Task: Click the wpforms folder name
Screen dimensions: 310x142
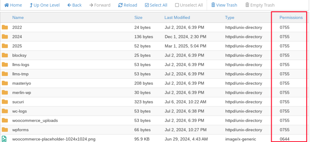Action: point(20,130)
